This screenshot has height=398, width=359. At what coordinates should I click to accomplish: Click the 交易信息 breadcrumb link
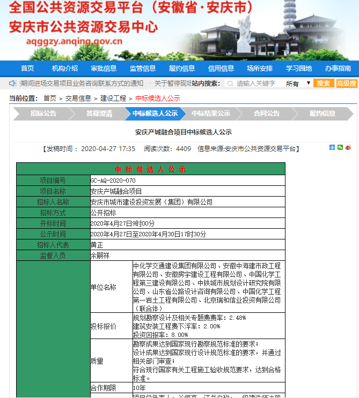tap(78, 99)
